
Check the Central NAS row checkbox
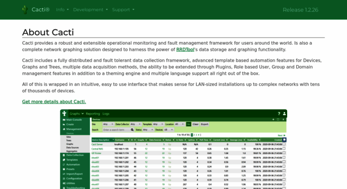284,148
